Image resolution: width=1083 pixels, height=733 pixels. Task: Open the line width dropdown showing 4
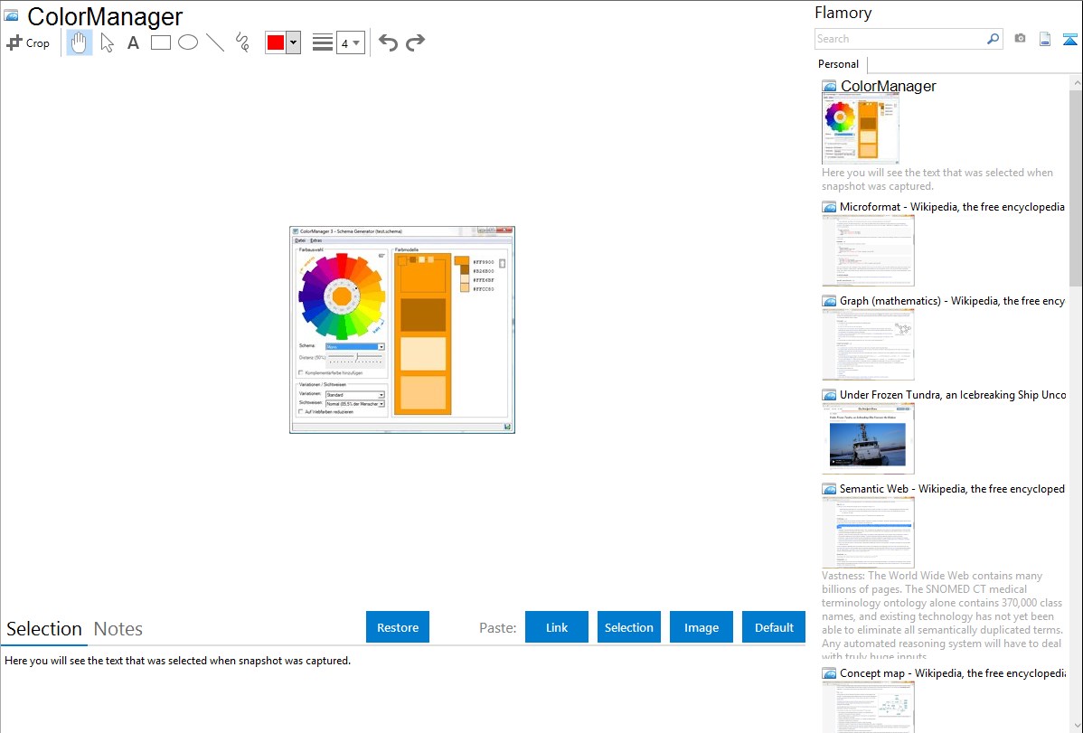point(350,42)
